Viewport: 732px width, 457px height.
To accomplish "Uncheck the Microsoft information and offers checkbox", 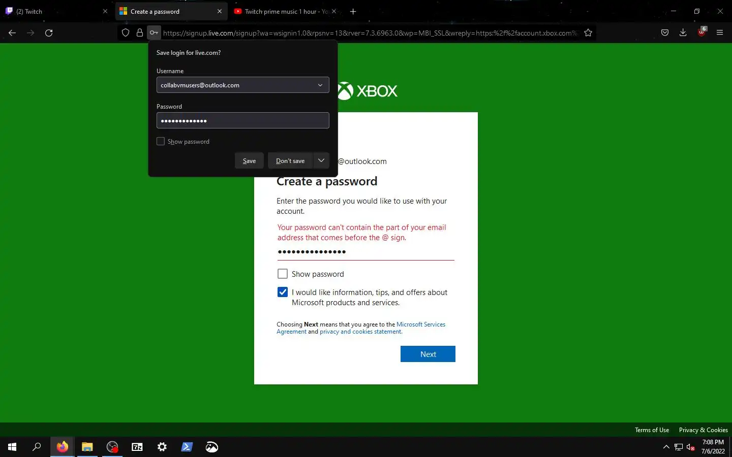I will point(283,292).
